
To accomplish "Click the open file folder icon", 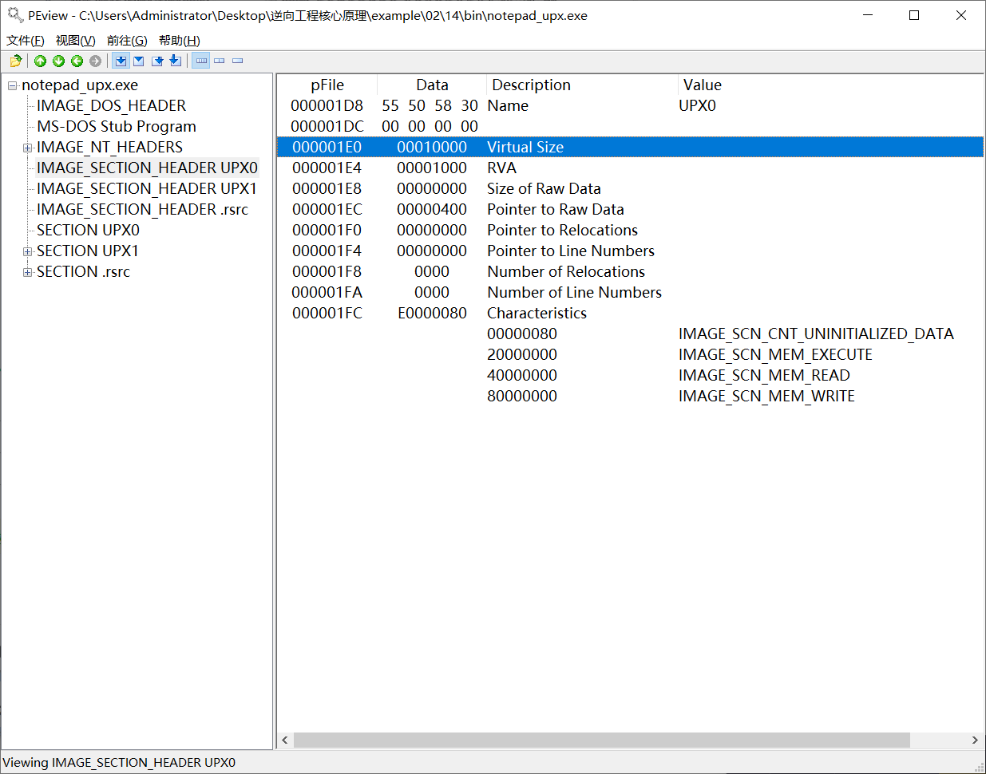I will (15, 61).
